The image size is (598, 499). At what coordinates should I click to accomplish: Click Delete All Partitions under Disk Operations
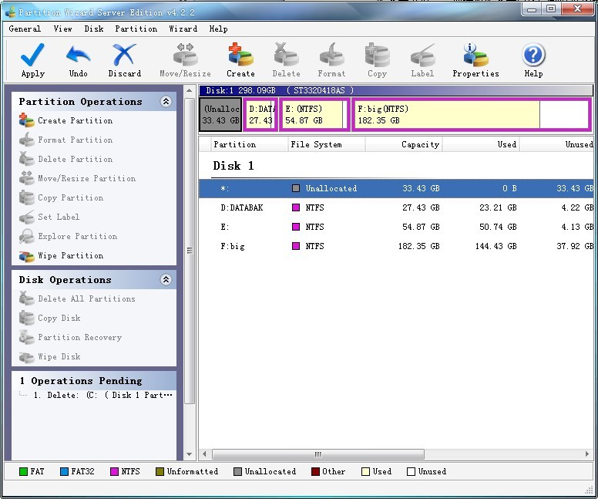tap(77, 298)
